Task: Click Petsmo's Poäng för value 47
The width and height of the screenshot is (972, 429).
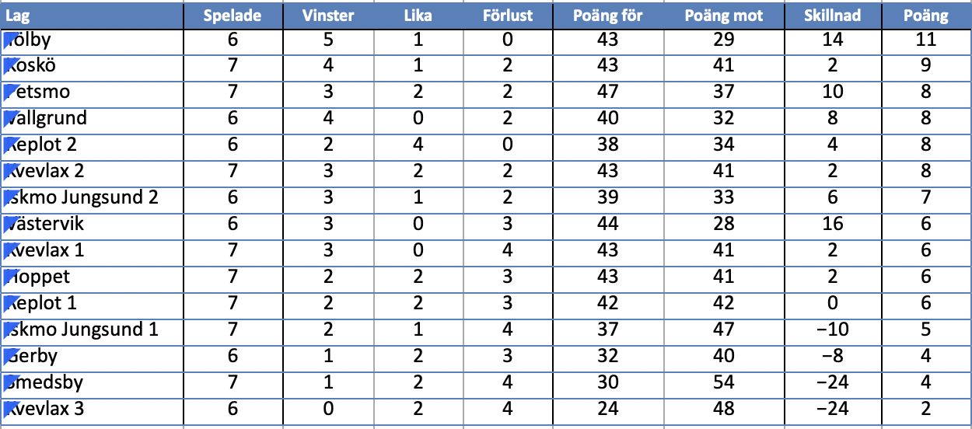Action: pos(607,92)
